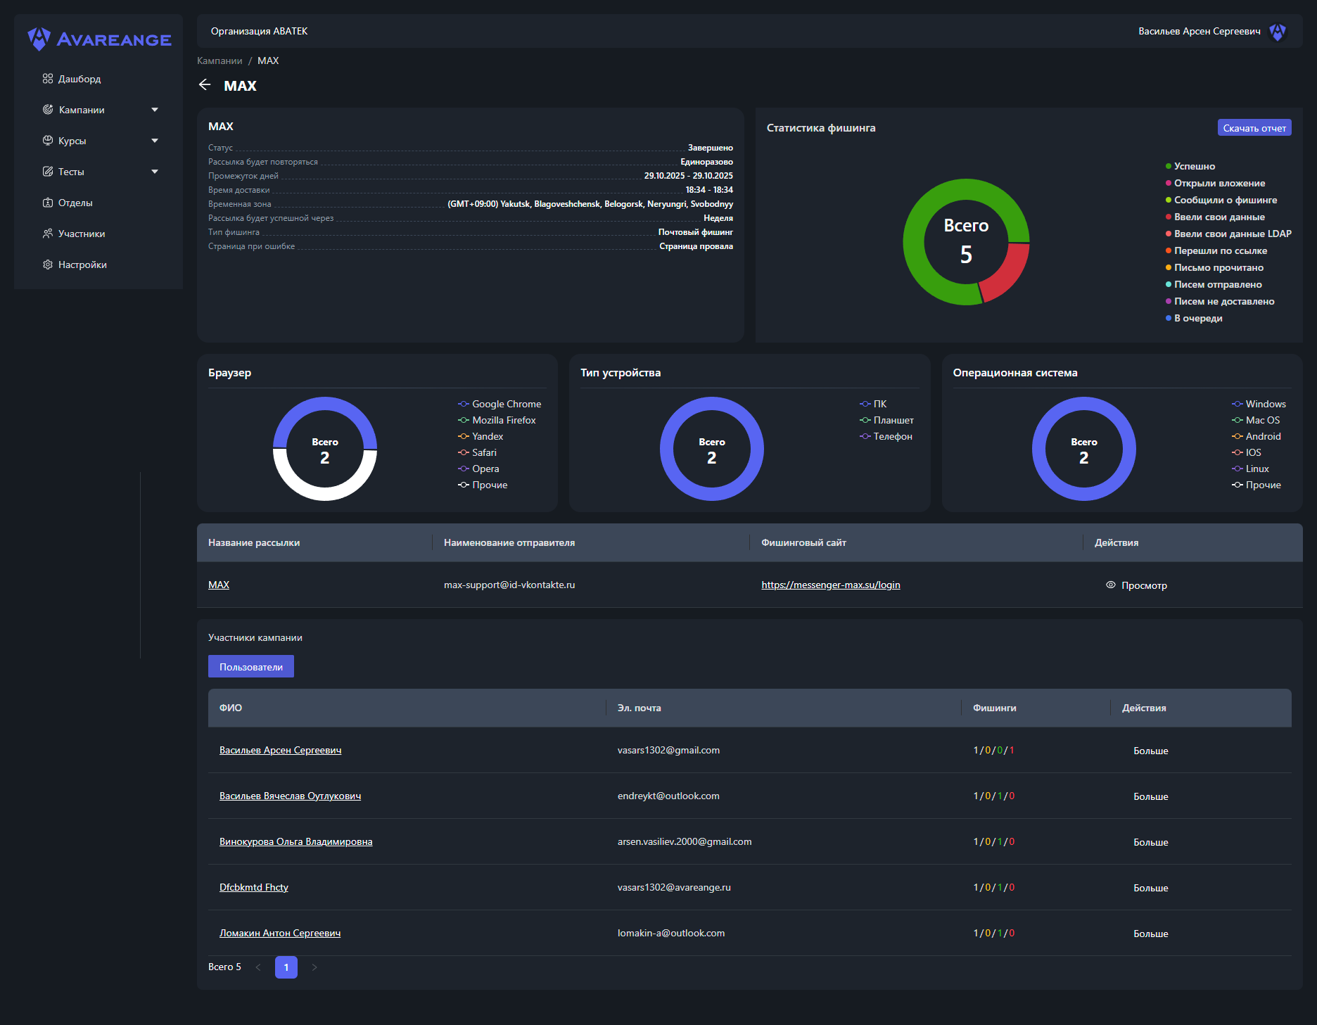Click the Скачать отчет button
Screen dimensions: 1317x1025
[x=1254, y=128]
